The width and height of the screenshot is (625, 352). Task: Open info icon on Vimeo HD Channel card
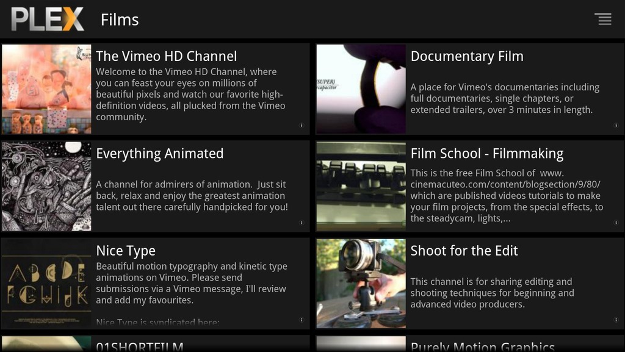[x=302, y=125]
